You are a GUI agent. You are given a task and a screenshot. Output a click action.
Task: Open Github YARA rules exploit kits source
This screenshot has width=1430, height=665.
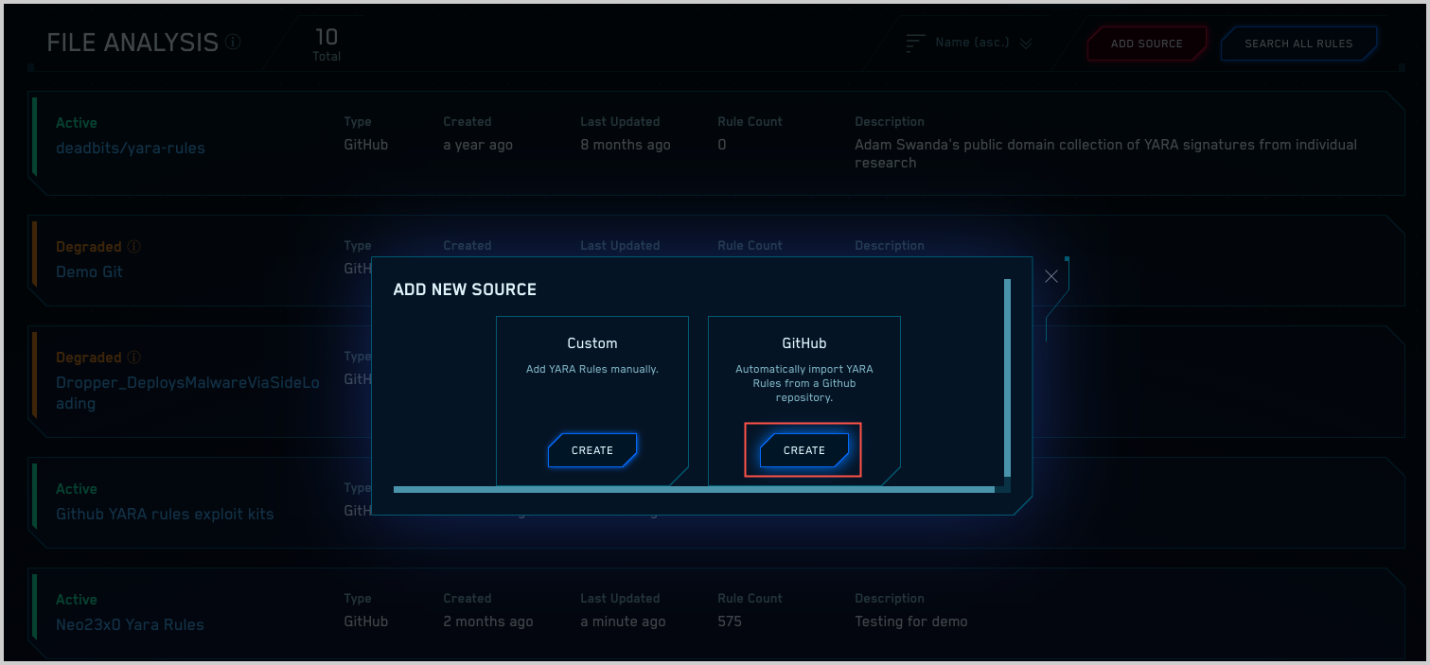165,514
